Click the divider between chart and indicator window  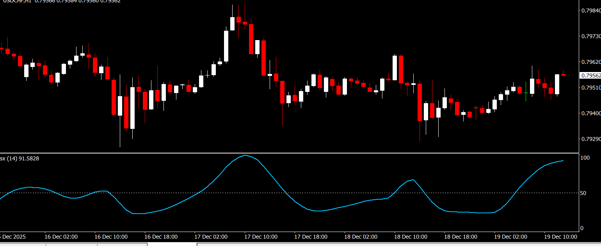click(x=289, y=153)
